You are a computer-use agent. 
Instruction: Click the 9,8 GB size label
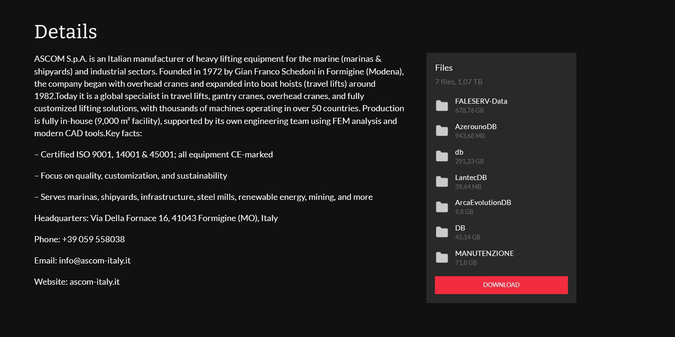tap(464, 212)
